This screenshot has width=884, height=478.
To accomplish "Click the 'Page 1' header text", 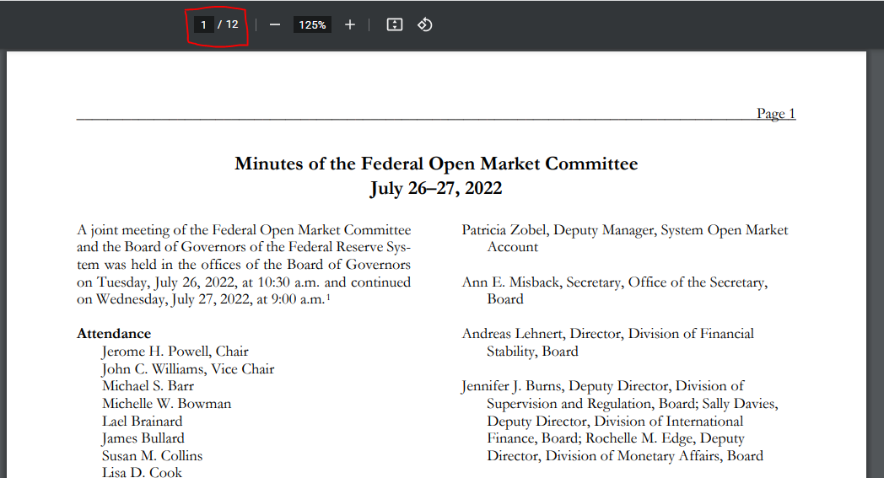I will 776,113.
